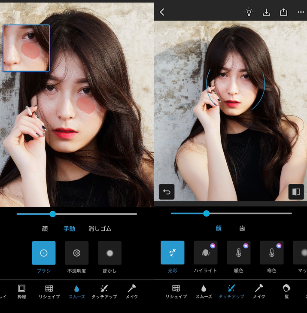
Task: Click the right screen intensity slider handle
Action: pos(207,213)
